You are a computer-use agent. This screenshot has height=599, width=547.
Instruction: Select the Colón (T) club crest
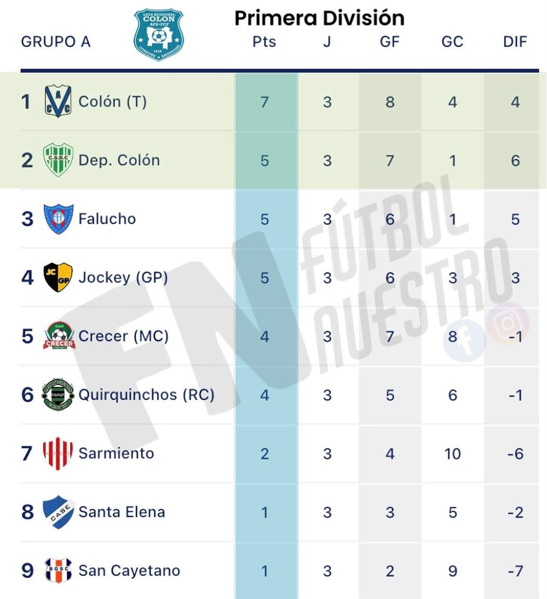click(x=58, y=101)
